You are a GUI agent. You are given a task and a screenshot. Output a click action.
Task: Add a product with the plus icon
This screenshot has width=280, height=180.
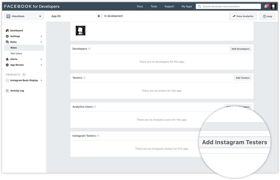coord(24,75)
